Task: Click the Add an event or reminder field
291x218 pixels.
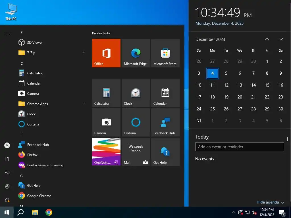Action: [240, 147]
